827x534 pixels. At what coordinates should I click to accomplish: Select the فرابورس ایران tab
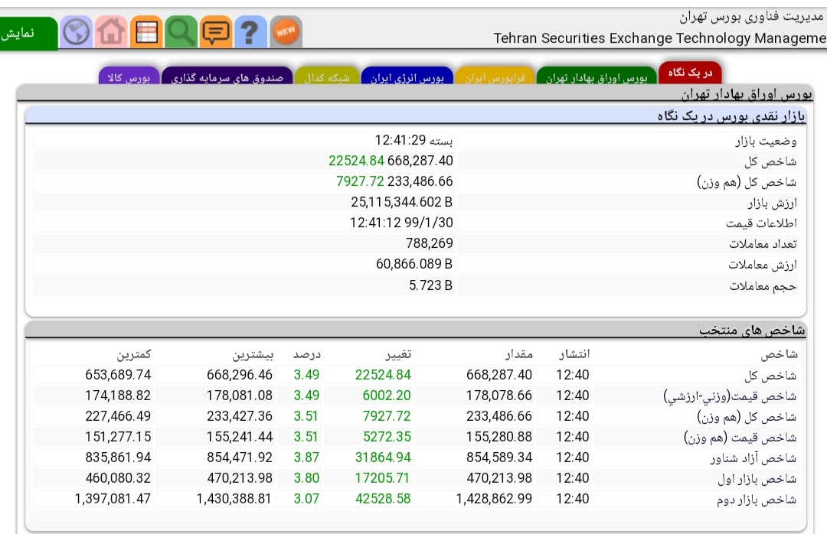pyautogui.click(x=495, y=77)
